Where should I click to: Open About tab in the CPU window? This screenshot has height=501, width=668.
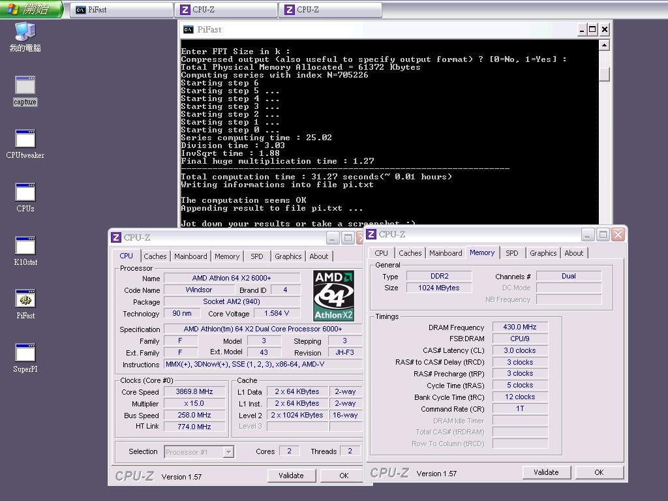(x=318, y=256)
